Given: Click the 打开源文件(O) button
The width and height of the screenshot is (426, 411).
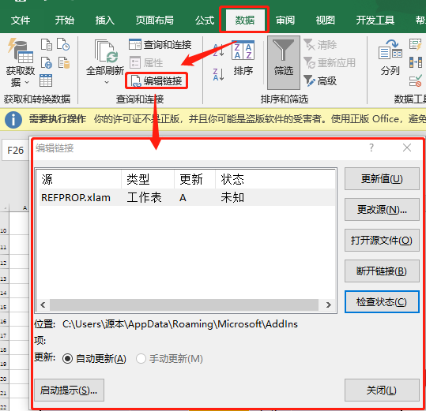Looking at the screenshot, I should tap(382, 240).
